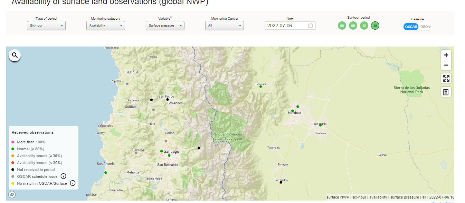Open the calendar picker in Date field
This screenshot has height=203, width=465.
tap(311, 26)
